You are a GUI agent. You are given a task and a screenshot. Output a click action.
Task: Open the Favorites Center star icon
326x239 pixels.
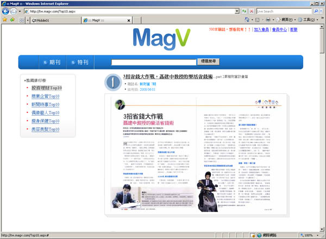[x=5, y=20]
